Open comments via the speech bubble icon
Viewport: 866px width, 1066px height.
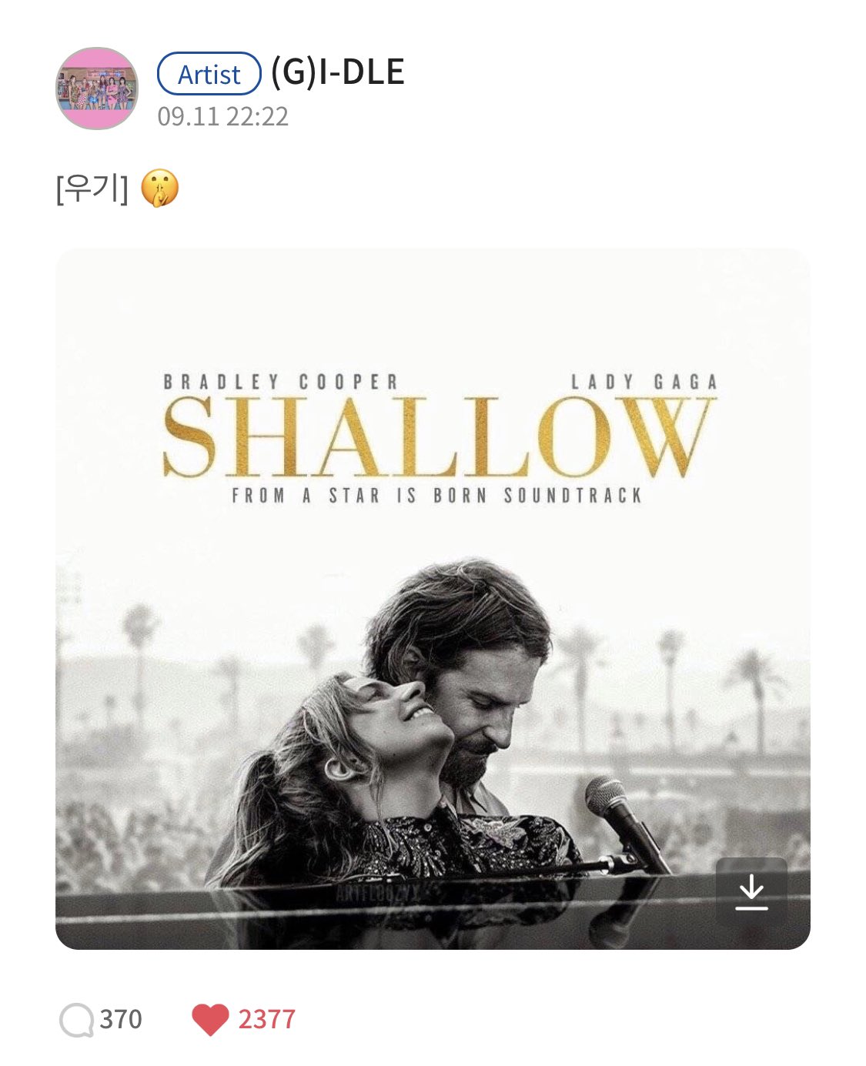pos(76,1020)
